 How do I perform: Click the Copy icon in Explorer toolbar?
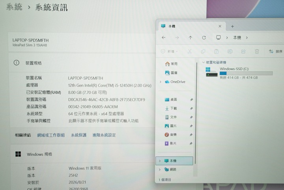coord(203,51)
